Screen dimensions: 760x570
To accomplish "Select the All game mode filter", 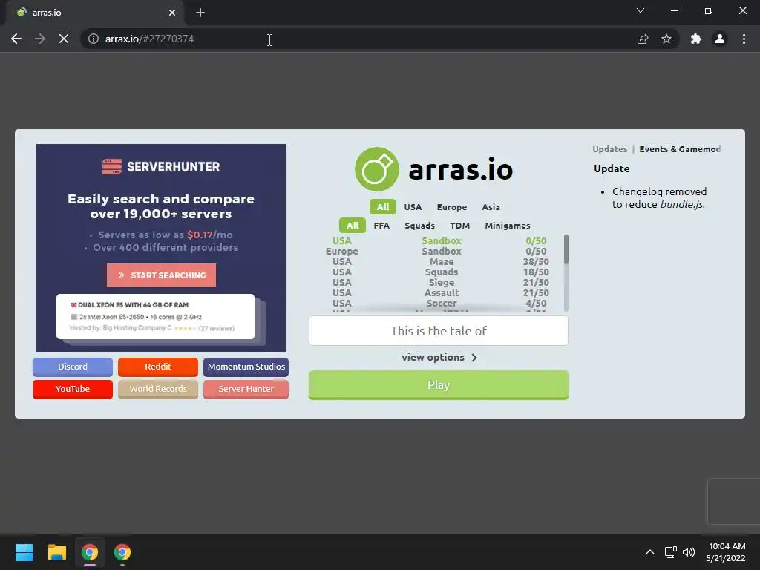I will (353, 226).
